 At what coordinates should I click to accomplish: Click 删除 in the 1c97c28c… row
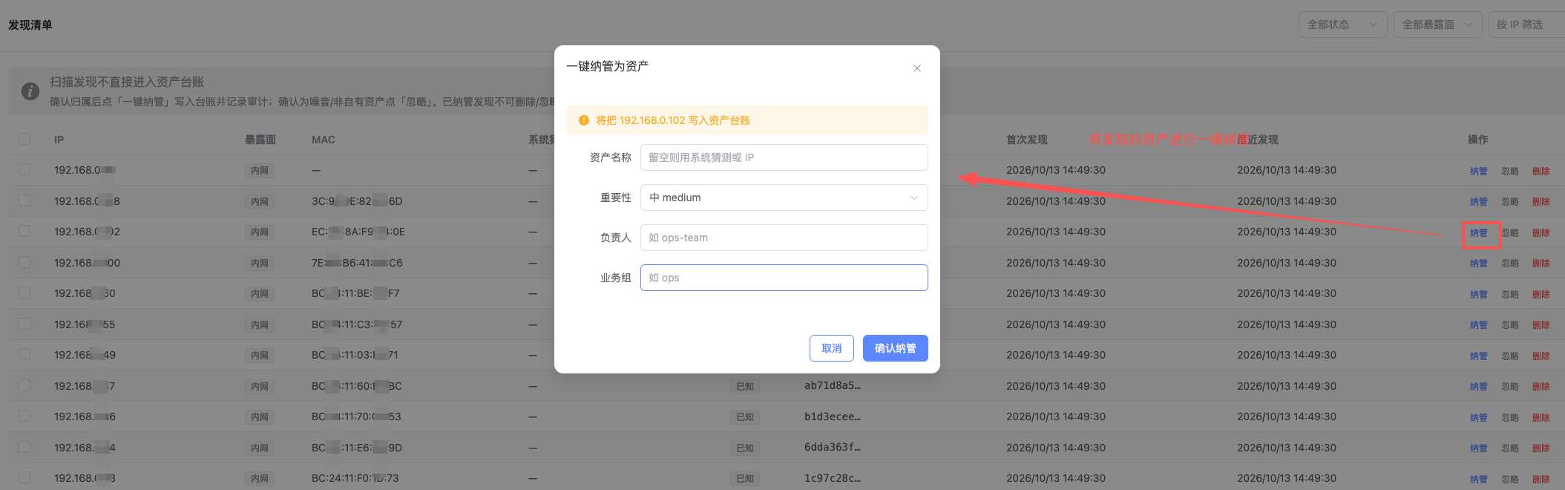click(x=1541, y=479)
